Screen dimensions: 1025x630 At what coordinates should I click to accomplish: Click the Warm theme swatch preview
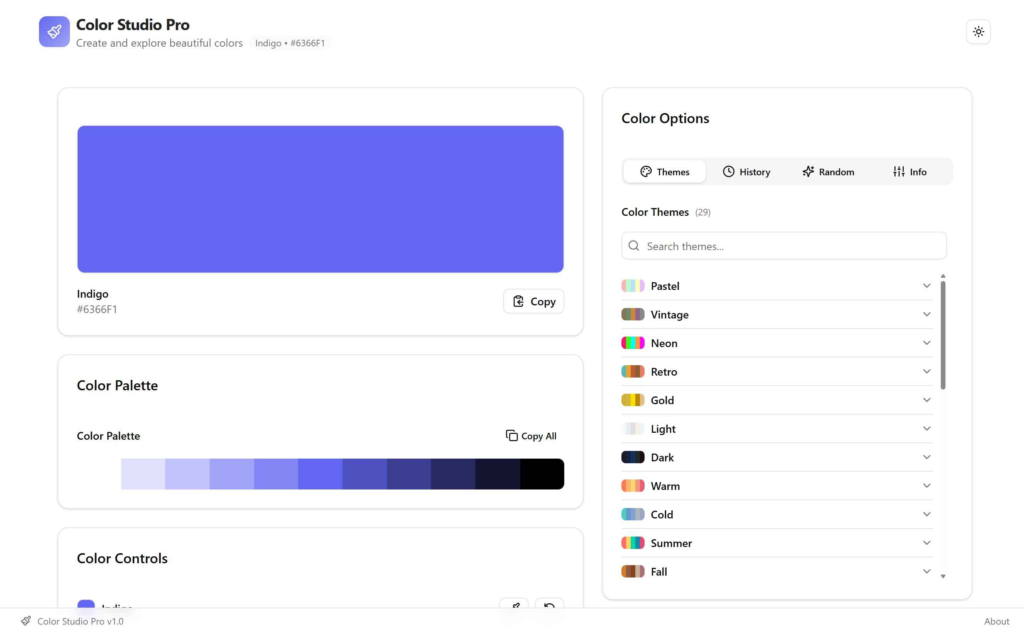(633, 486)
